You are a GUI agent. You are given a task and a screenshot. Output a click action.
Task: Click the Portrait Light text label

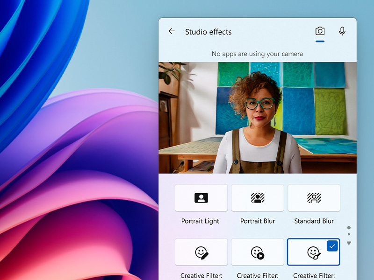point(201,221)
